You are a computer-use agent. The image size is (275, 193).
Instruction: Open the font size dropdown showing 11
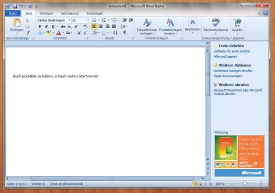click(86, 20)
